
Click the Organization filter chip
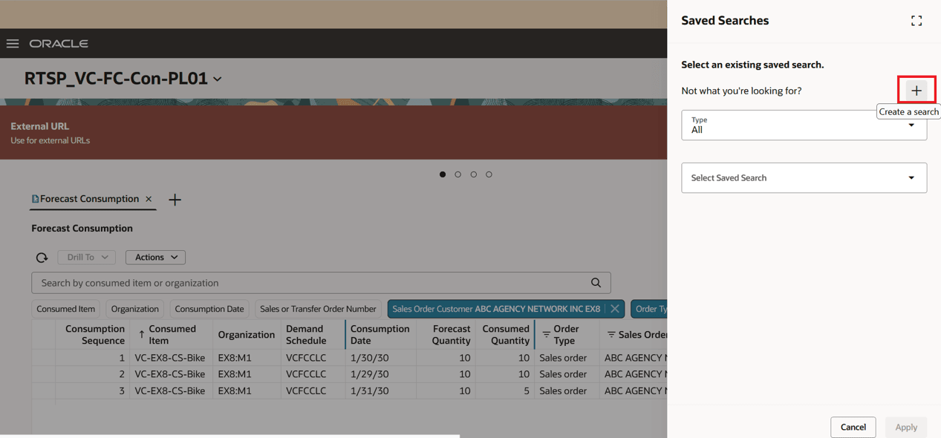coord(135,309)
